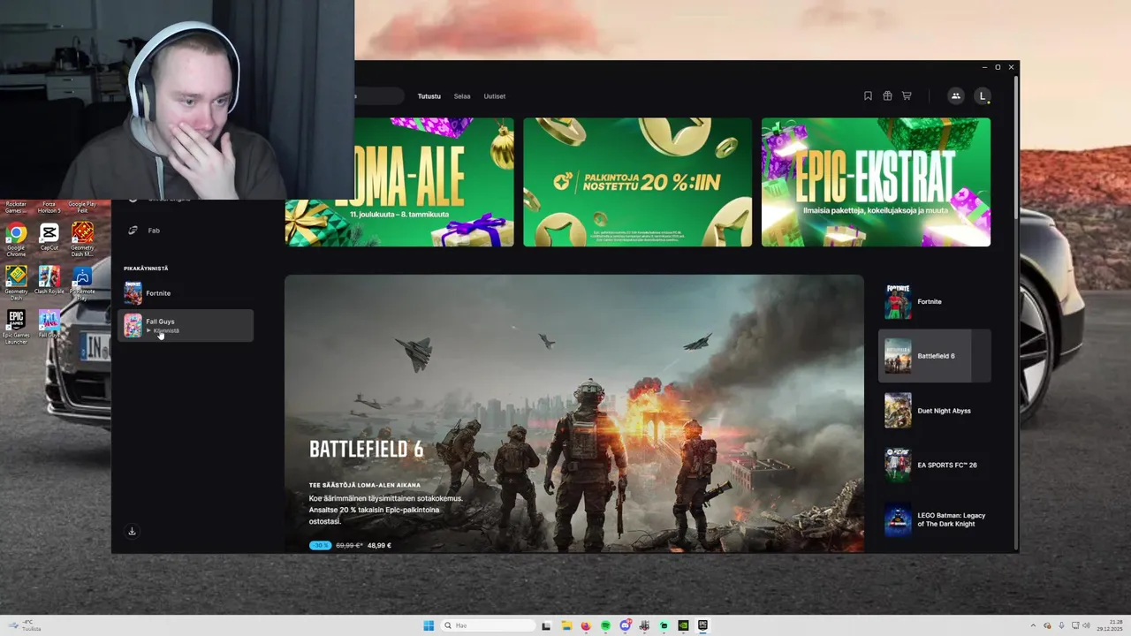Click the Windows Start button
1131x636 pixels.
pos(429,625)
